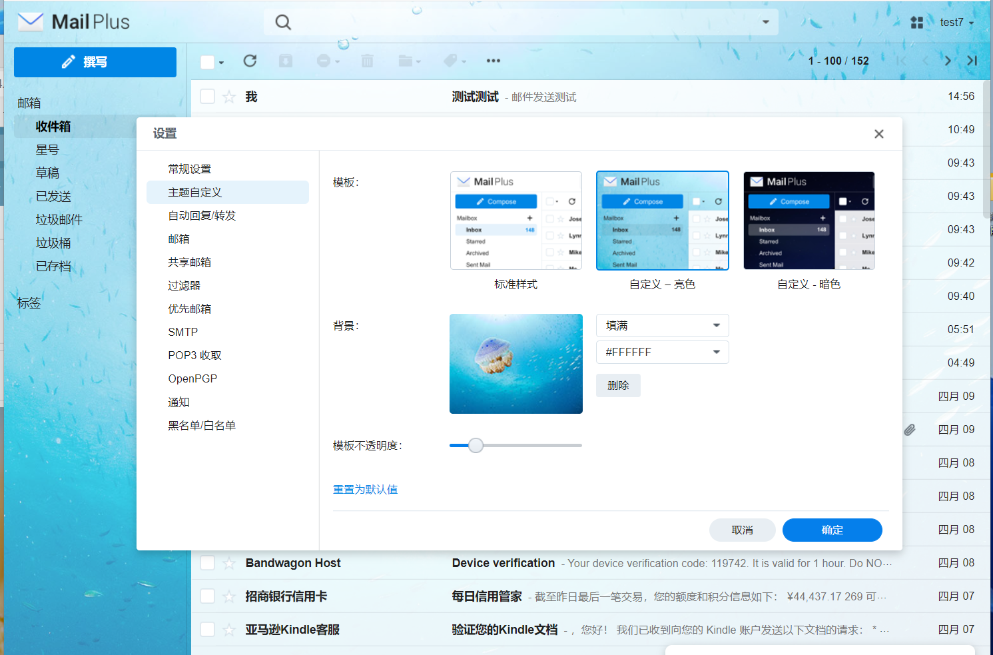Viewport: 993px width, 655px height.
Task: Click the Mail Plus envelope logo
Action: (x=31, y=22)
